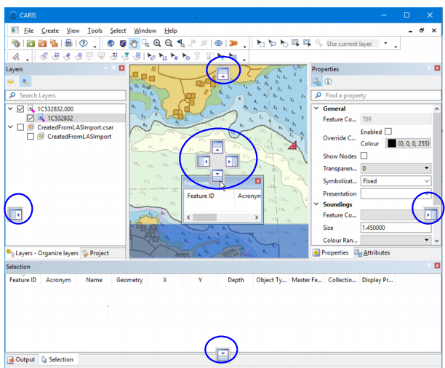Viewport: 445px width, 368px height.
Task: Uncheck the 1C532832.000 layer checkbox
Action: (x=20, y=109)
